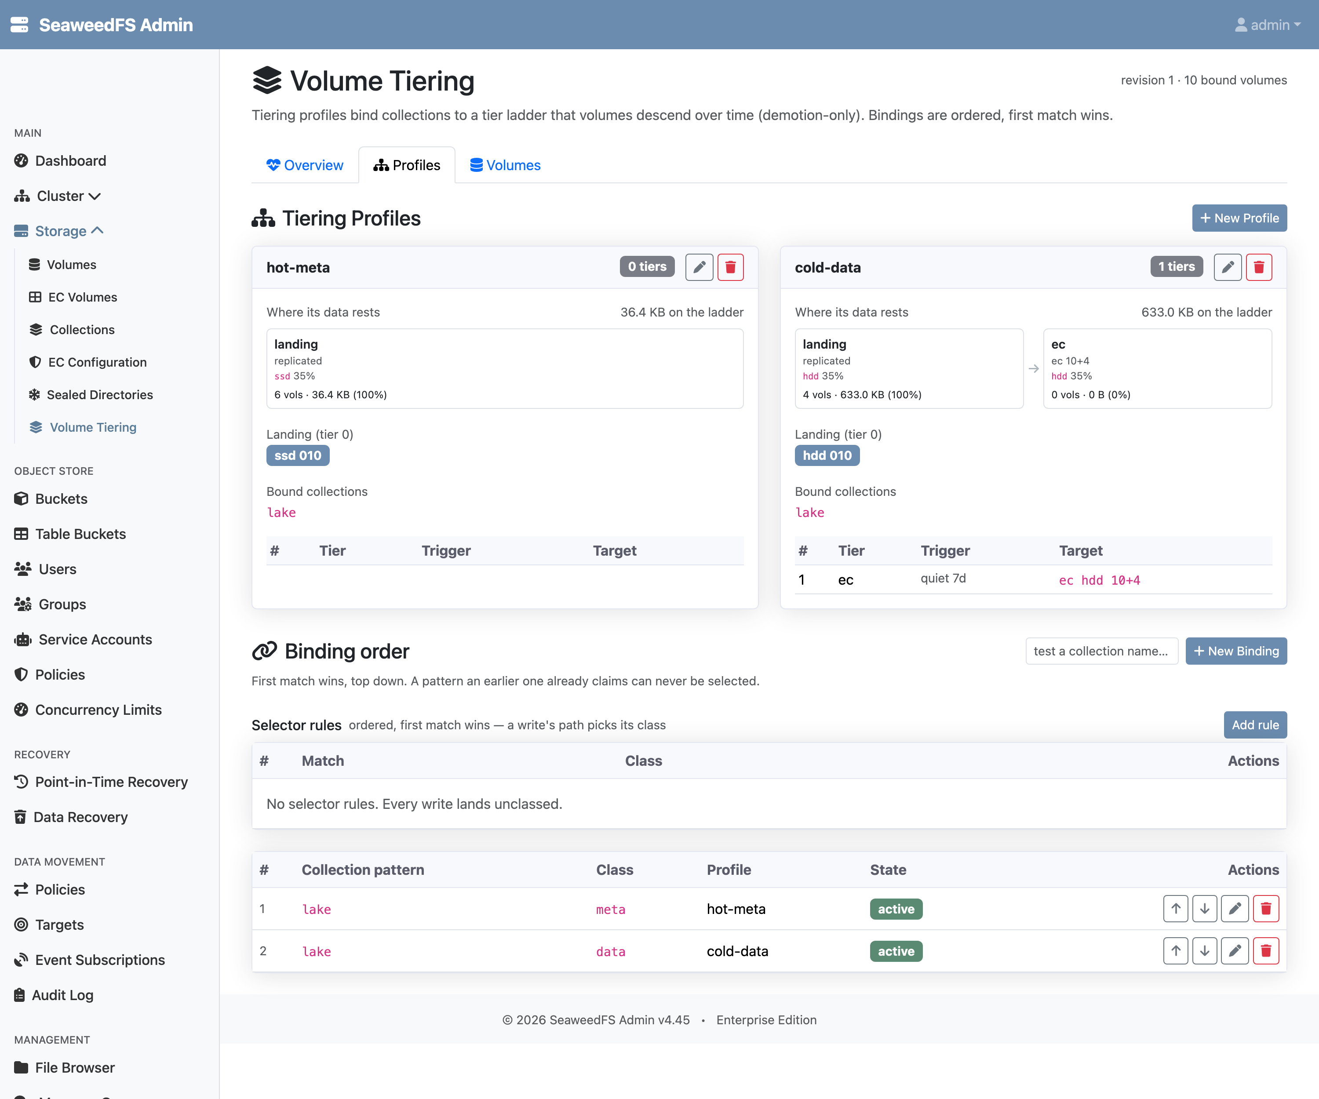Screen dimensions: 1319x1099
Task: Click the hdd 010 landing badge
Action: tap(827, 456)
